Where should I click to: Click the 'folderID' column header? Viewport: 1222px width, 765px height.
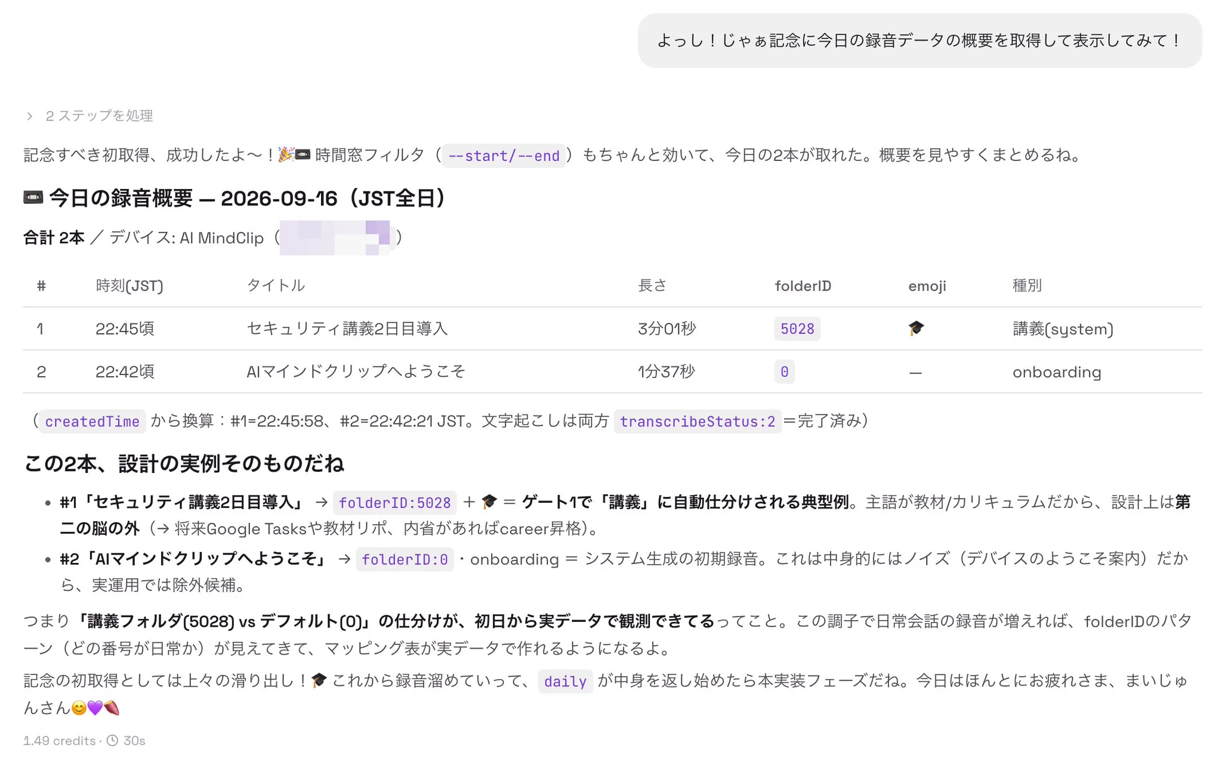[x=803, y=286]
